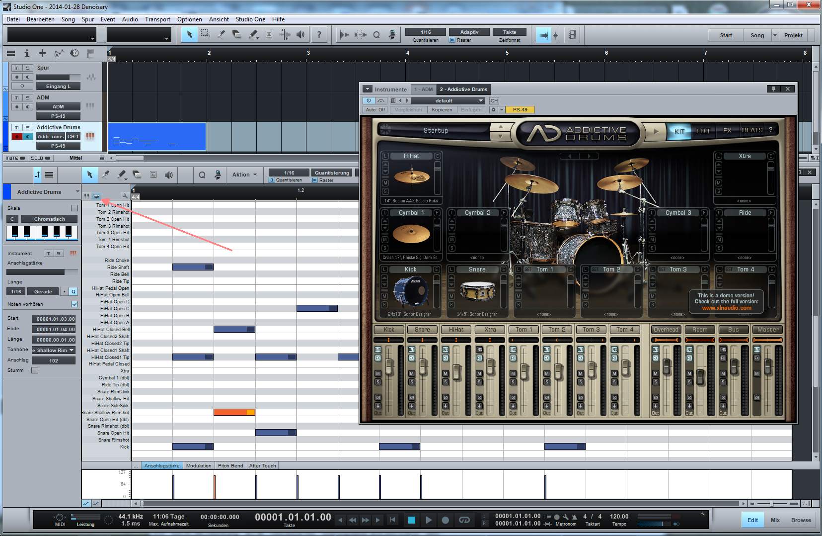Viewport: 822px width, 536px height.
Task: Click the Addictive Drums Kick kit piece image
Action: (x=410, y=292)
